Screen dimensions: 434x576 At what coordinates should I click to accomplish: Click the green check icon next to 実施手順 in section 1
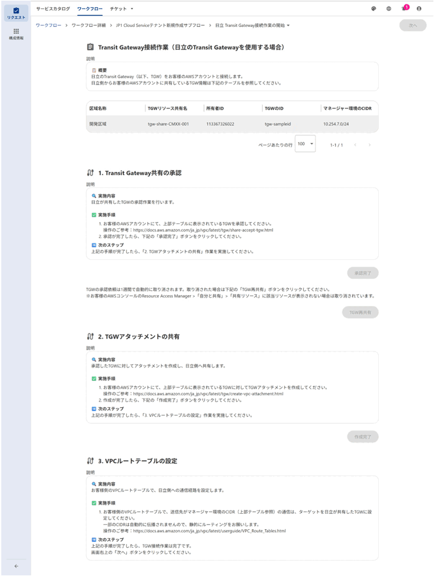click(x=94, y=215)
